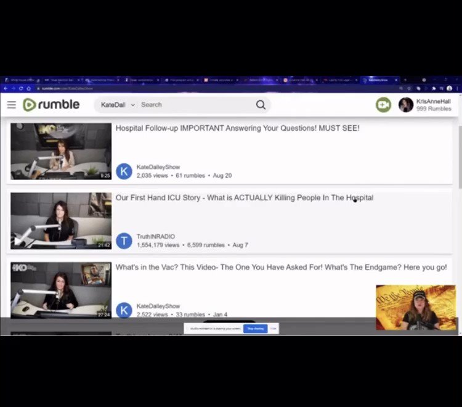Open the TruthINRADIO channel avatar
The width and height of the screenshot is (462, 407).
(124, 241)
